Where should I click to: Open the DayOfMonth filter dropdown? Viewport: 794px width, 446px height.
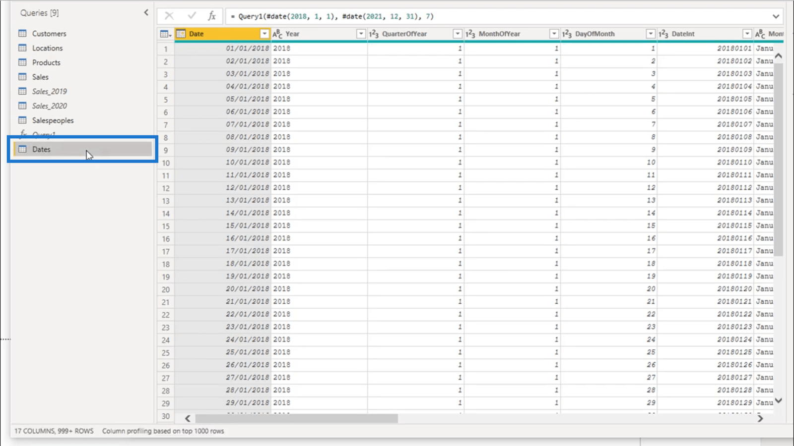coord(651,34)
